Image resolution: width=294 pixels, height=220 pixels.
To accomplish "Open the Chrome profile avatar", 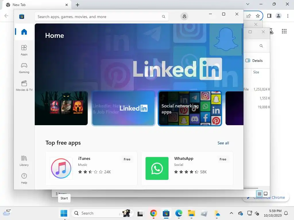I will [x=278, y=16].
